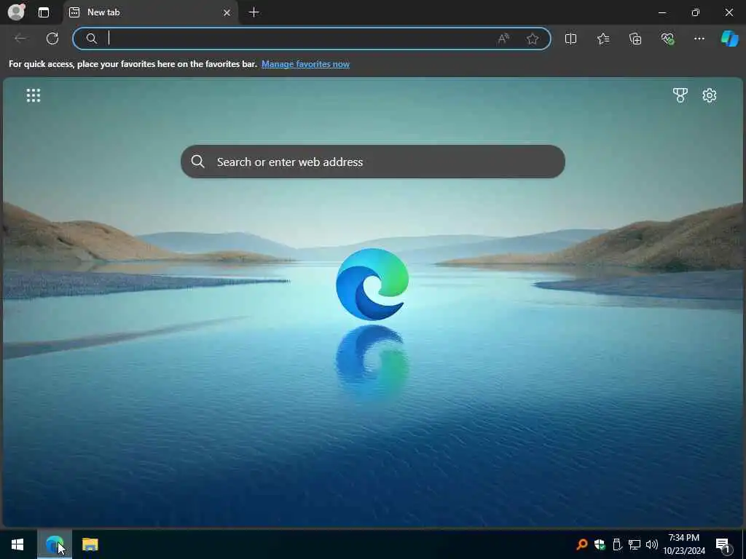Open the notification center icon

pyautogui.click(x=723, y=545)
